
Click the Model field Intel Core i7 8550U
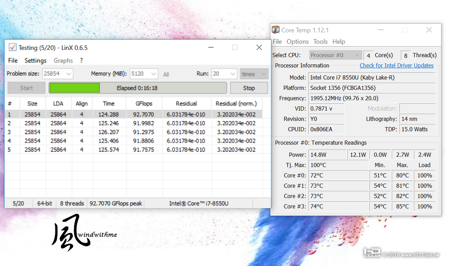point(372,78)
